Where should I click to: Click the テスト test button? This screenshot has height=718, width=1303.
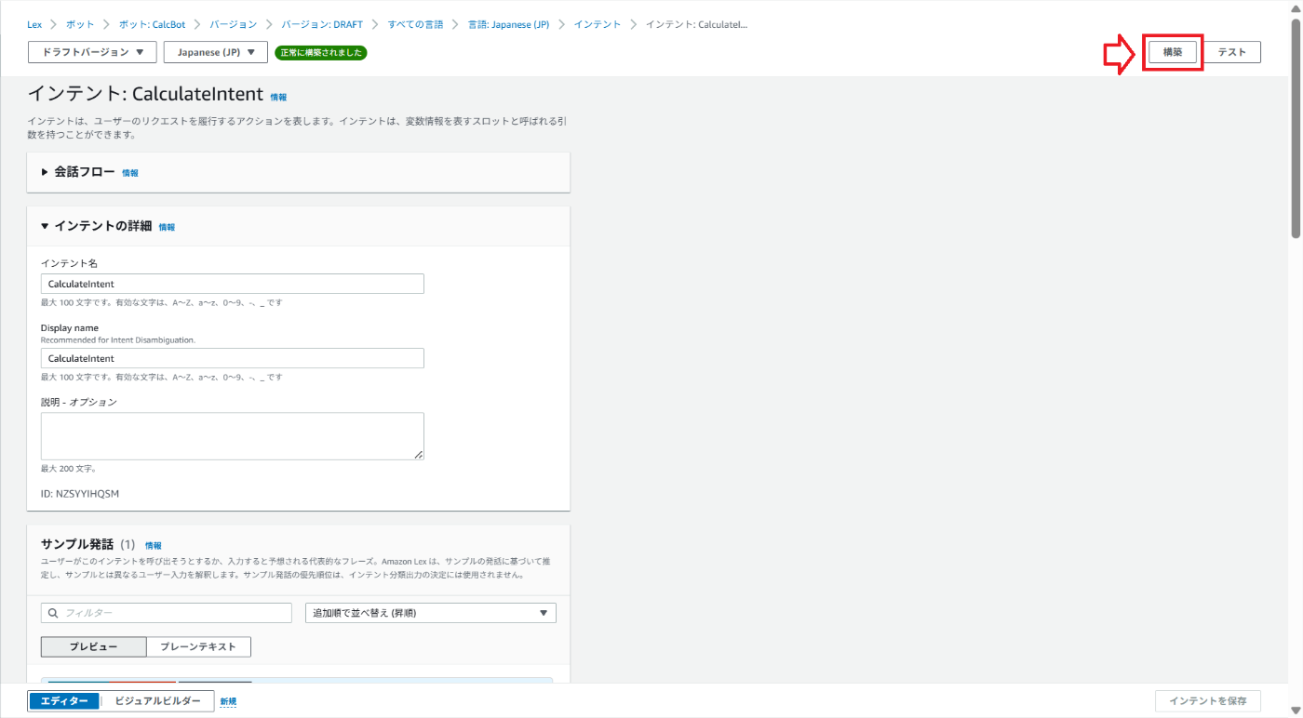(1231, 52)
